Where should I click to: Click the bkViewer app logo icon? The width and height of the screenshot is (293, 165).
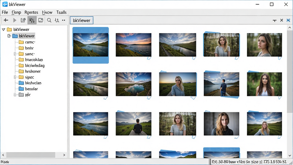tap(5, 4)
